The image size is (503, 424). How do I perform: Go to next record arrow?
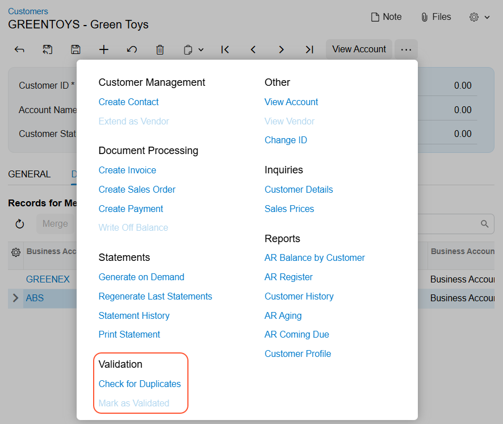(282, 49)
